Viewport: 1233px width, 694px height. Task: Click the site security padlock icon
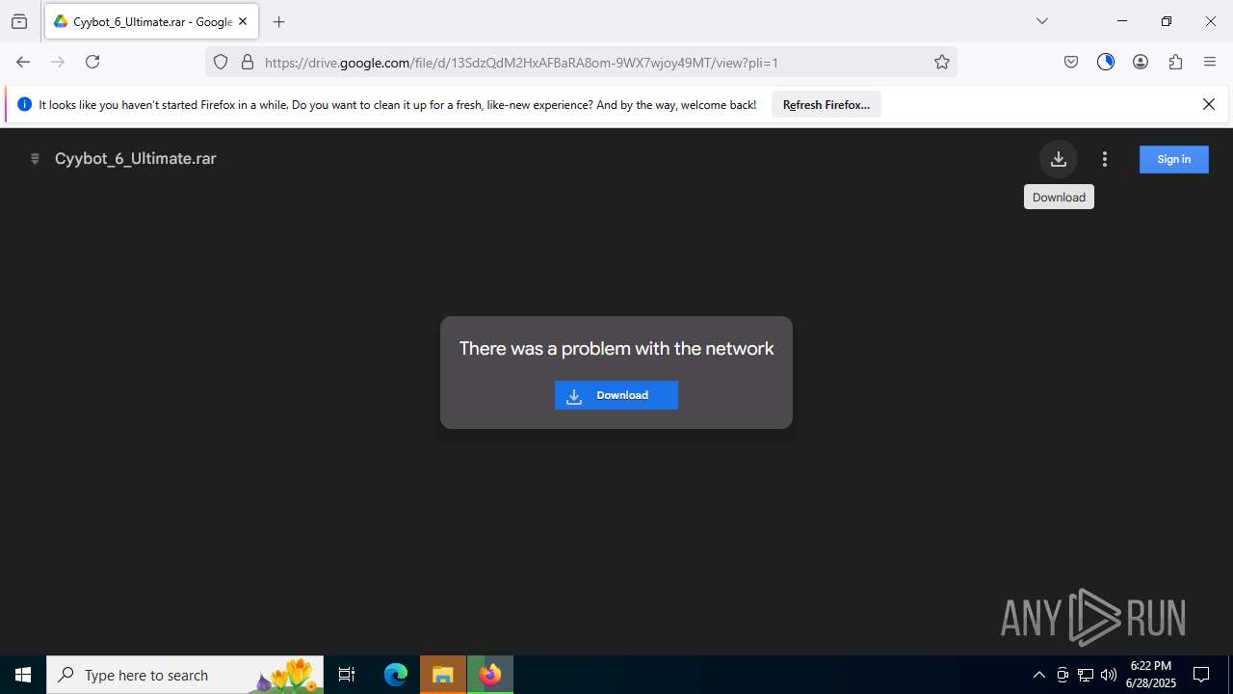point(248,62)
